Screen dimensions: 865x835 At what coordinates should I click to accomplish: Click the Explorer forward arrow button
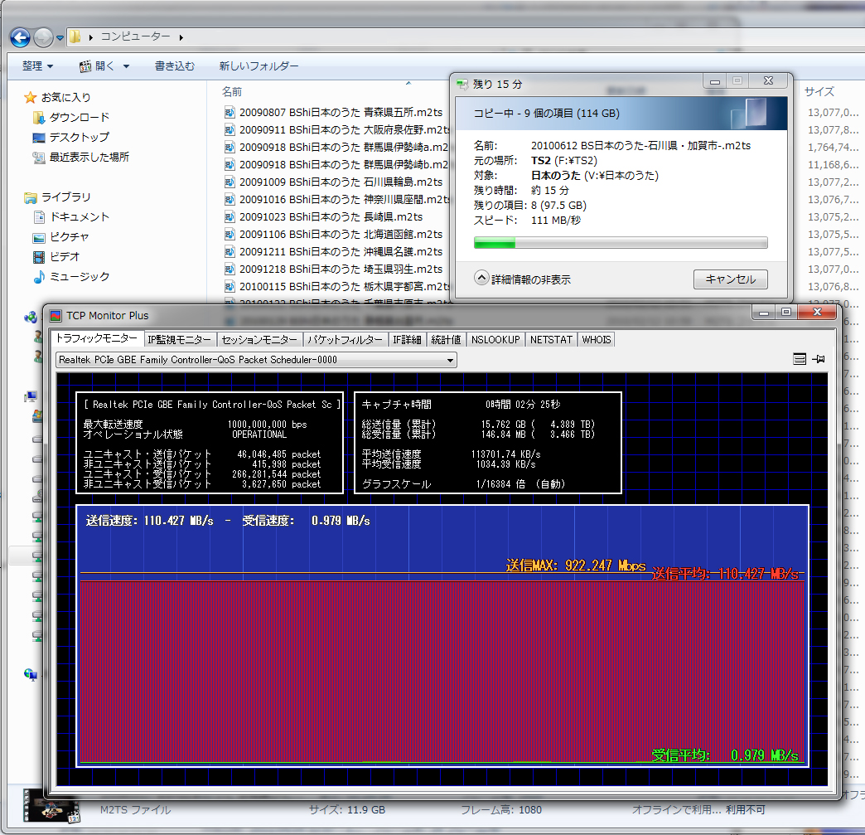[43, 36]
